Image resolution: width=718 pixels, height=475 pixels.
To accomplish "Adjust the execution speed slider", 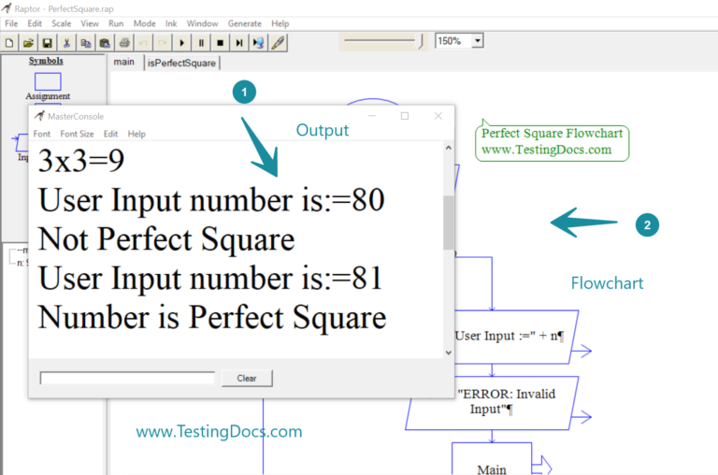I will 420,41.
